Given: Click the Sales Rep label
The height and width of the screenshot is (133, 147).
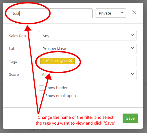Looking at the screenshot, I should [x=17, y=36].
